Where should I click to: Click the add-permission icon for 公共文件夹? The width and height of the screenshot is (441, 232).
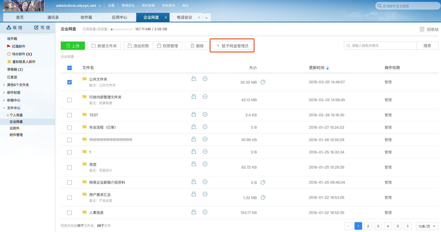pyautogui.click(x=194, y=79)
